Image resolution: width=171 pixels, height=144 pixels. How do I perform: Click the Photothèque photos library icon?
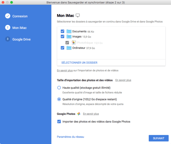point(74,43)
